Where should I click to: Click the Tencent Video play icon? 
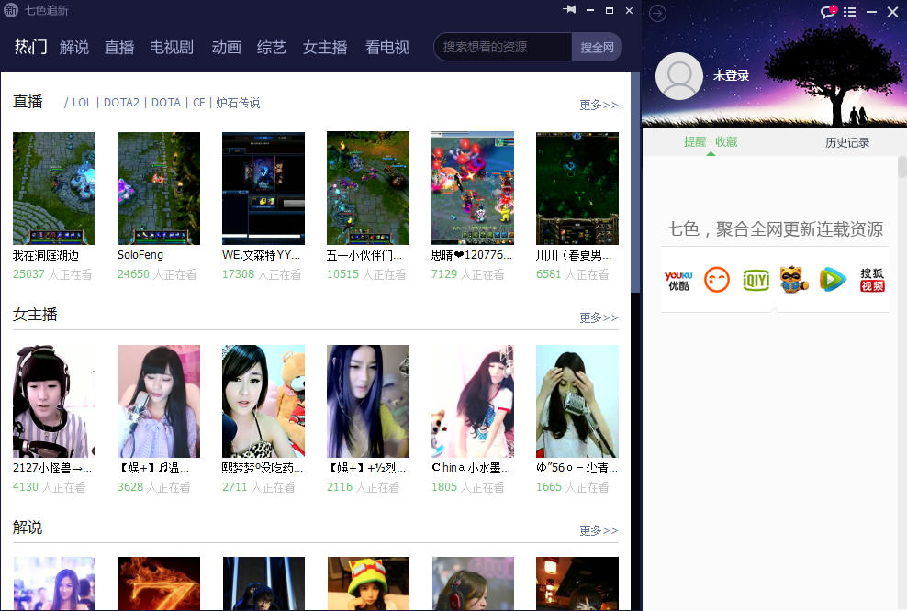point(833,280)
